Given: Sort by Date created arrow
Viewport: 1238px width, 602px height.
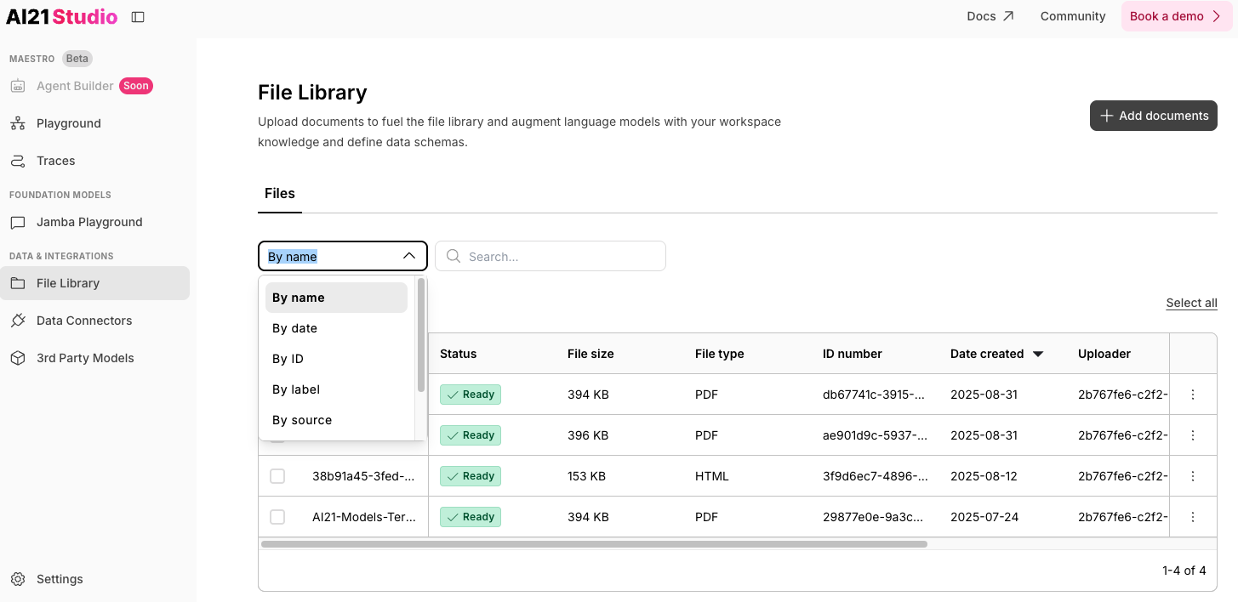Looking at the screenshot, I should [1038, 355].
